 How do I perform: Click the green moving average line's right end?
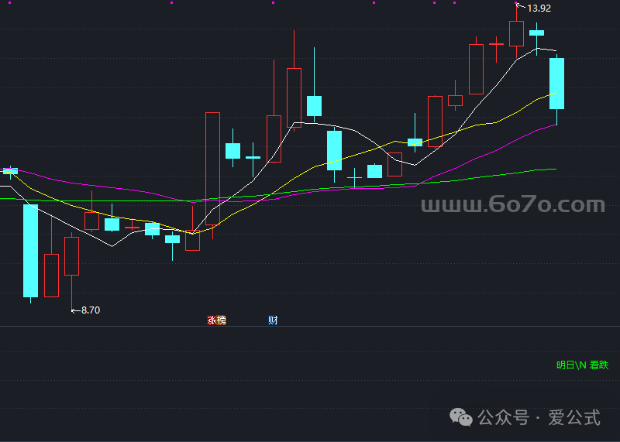[555, 169]
